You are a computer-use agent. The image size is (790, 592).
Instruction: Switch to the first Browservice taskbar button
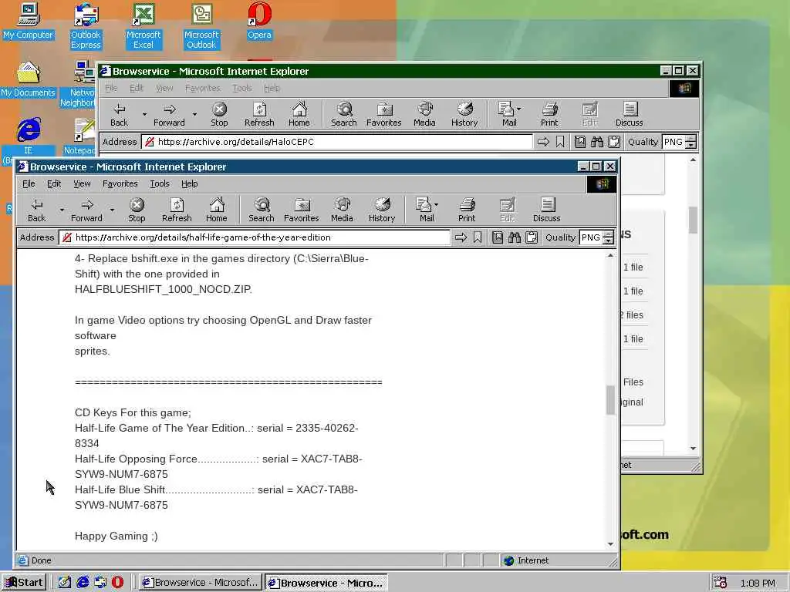click(x=201, y=583)
